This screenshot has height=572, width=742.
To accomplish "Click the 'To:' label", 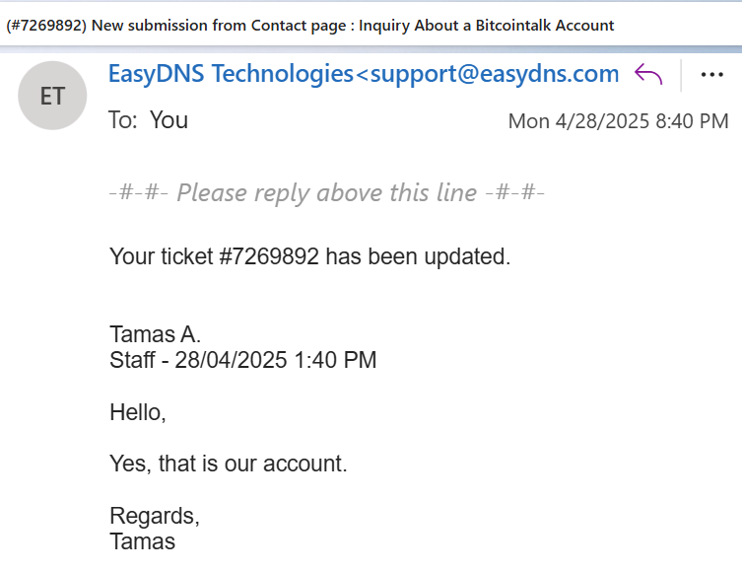I will 123,119.
